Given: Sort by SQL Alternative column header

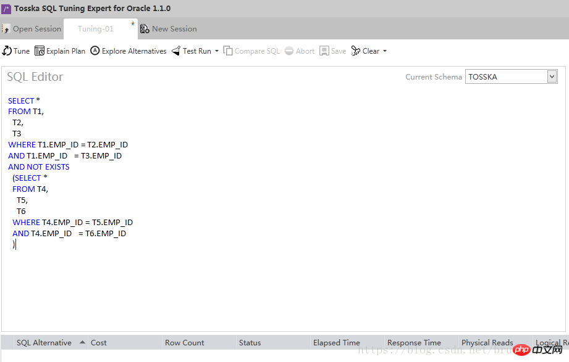Looking at the screenshot, I should pos(44,343).
